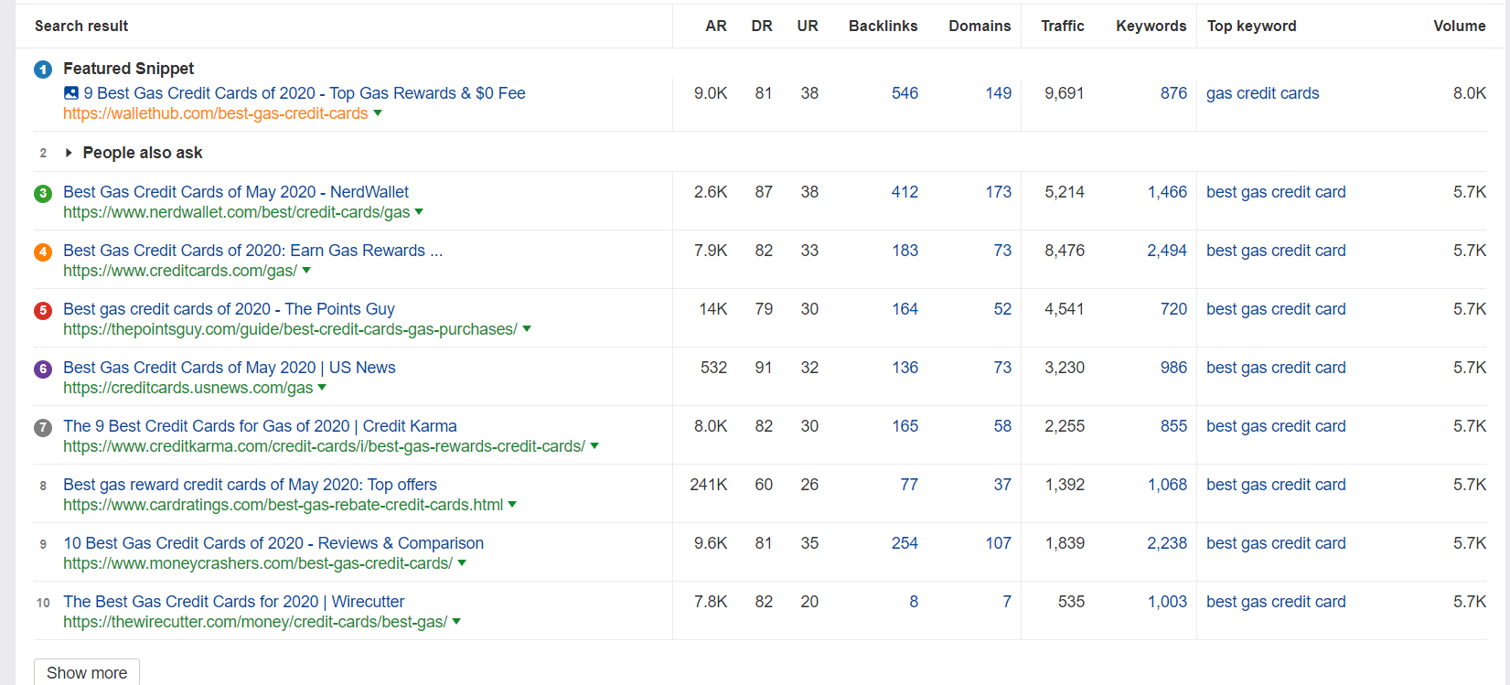The image size is (1510, 685).
Task: Open the 1,003 keywords value for Wirecutter
Action: coord(1168,602)
